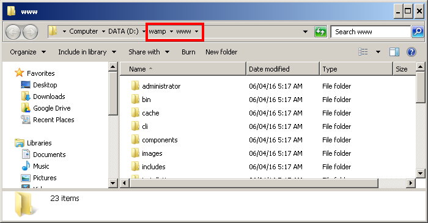Open Downloads in Favorites

point(43,97)
